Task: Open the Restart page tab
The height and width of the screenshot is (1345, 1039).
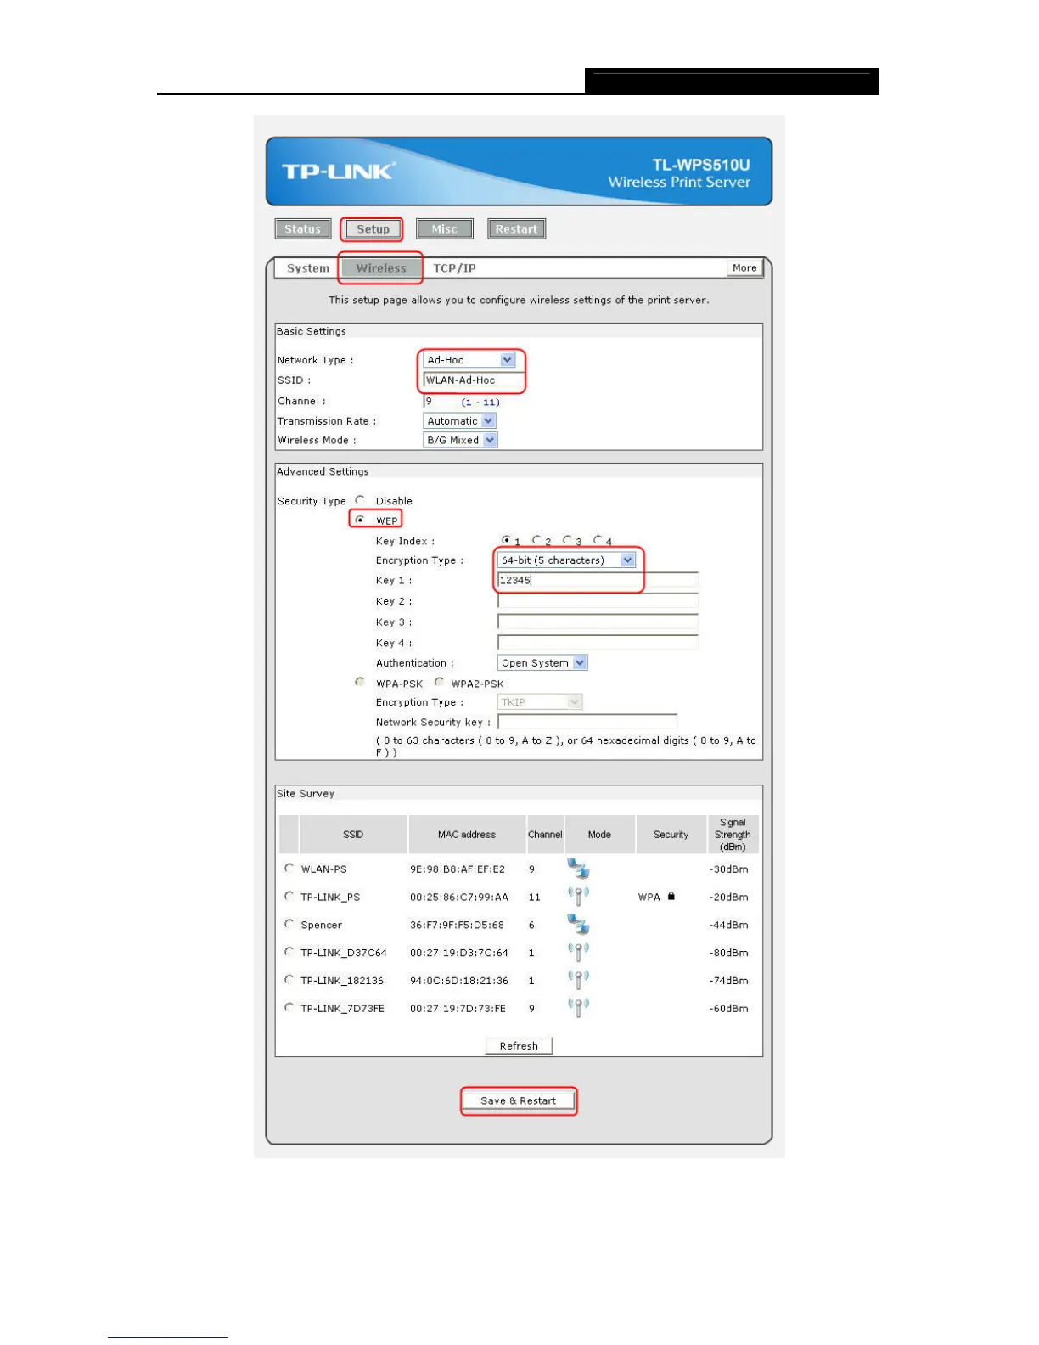Action: click(x=516, y=229)
